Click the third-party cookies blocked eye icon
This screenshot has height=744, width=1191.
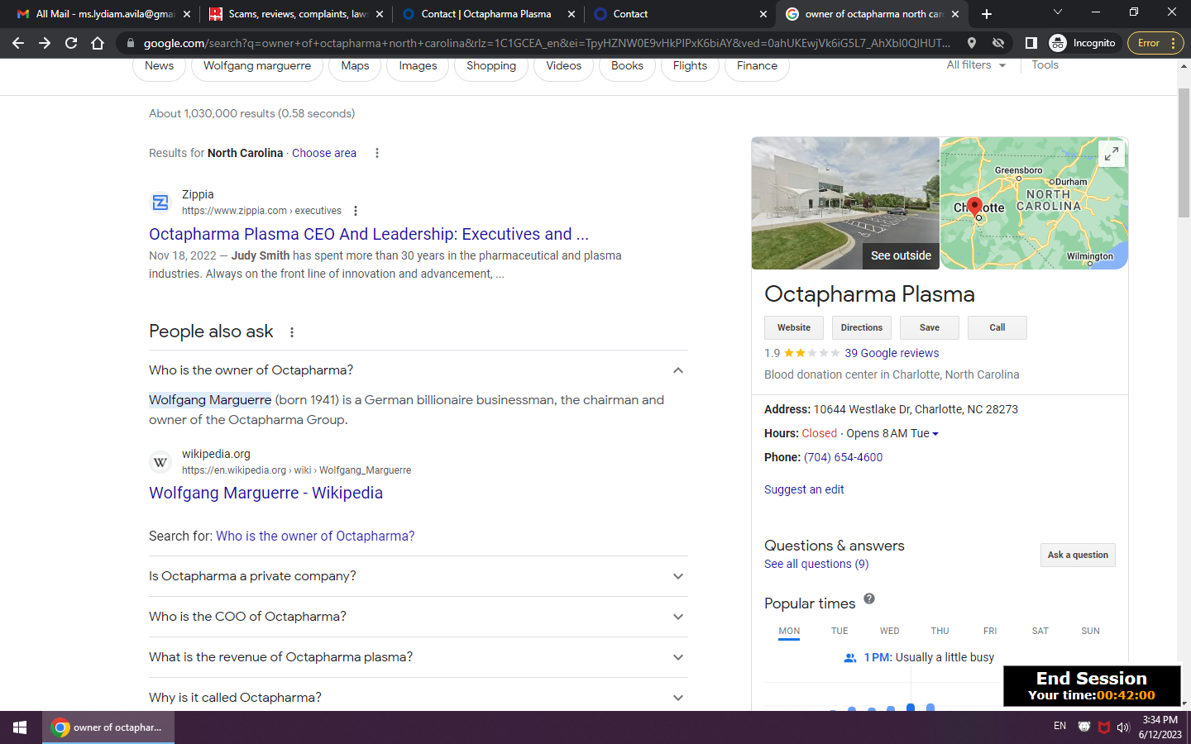998,43
